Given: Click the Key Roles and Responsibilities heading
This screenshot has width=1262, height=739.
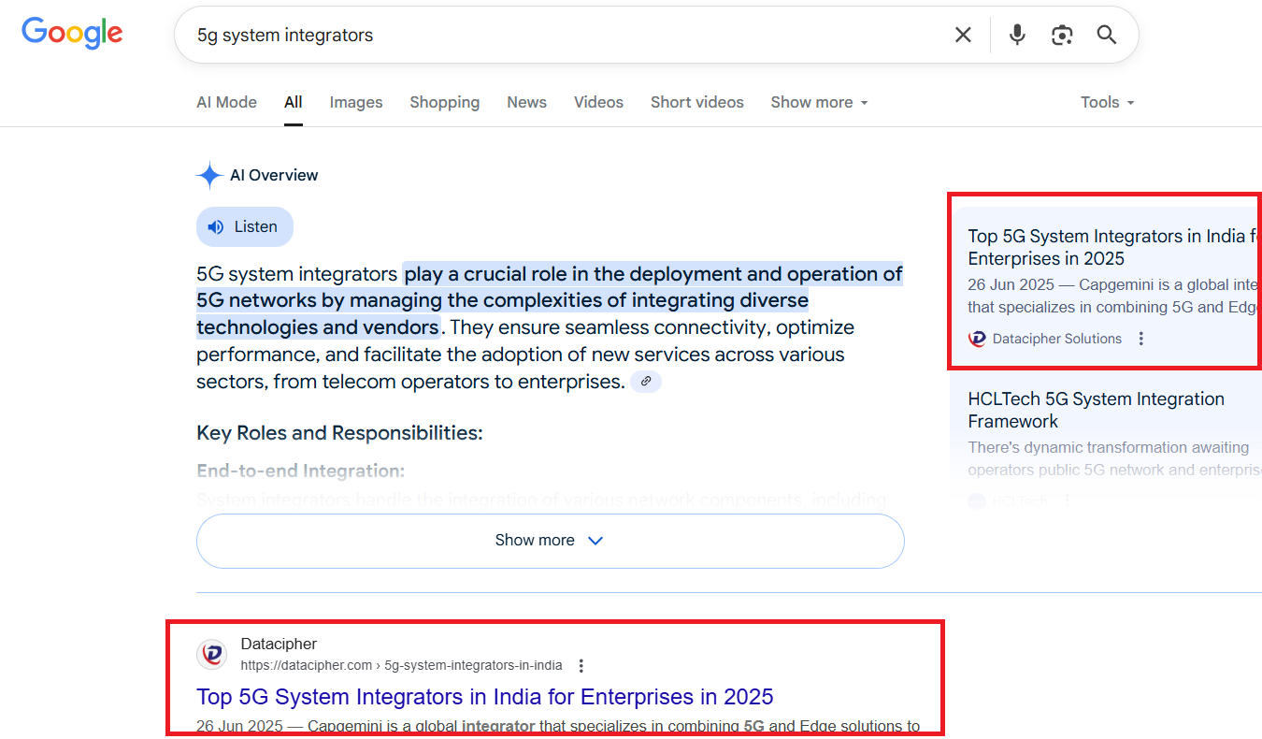Looking at the screenshot, I should [x=339, y=433].
